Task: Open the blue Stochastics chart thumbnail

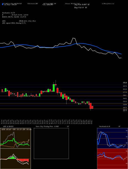Action: (x=112, y=138)
